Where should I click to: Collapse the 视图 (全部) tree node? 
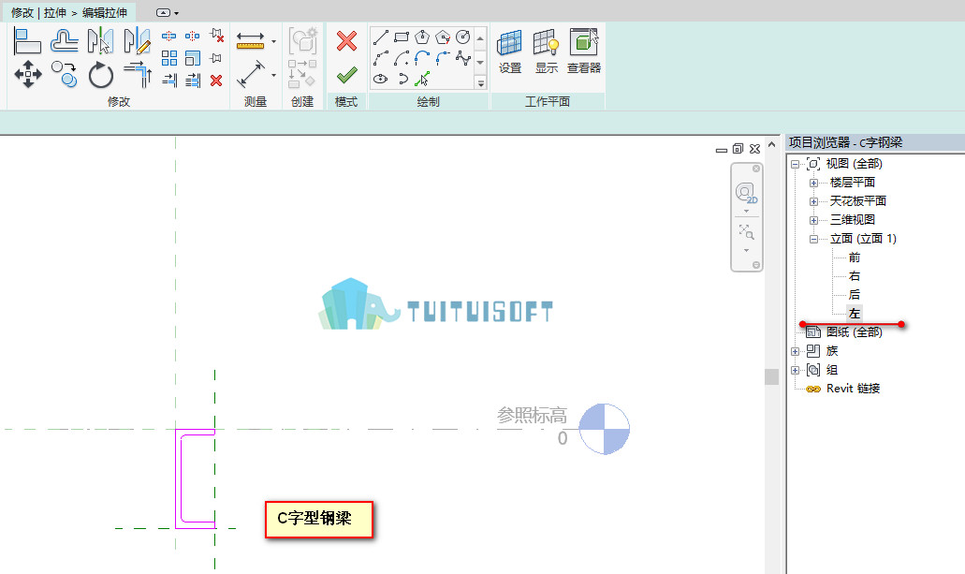point(796,164)
